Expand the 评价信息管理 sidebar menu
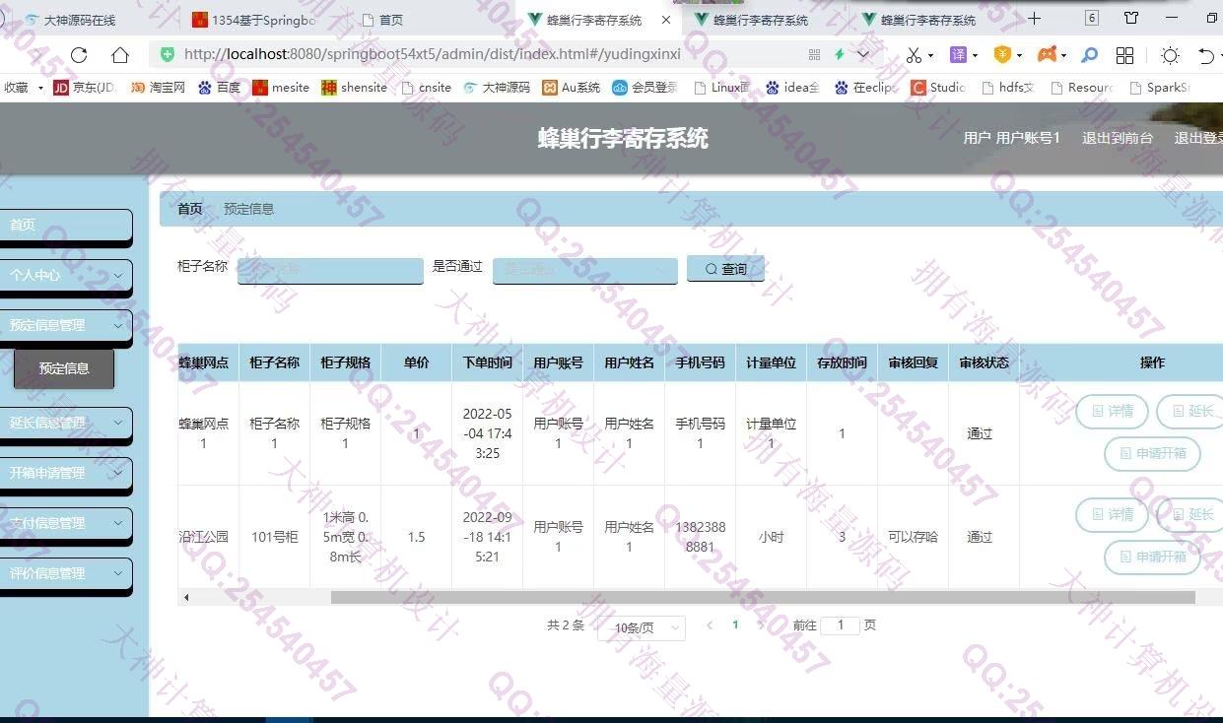 coord(65,573)
